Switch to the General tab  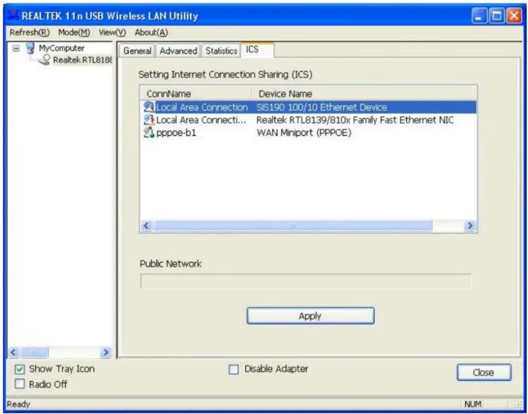click(x=137, y=51)
